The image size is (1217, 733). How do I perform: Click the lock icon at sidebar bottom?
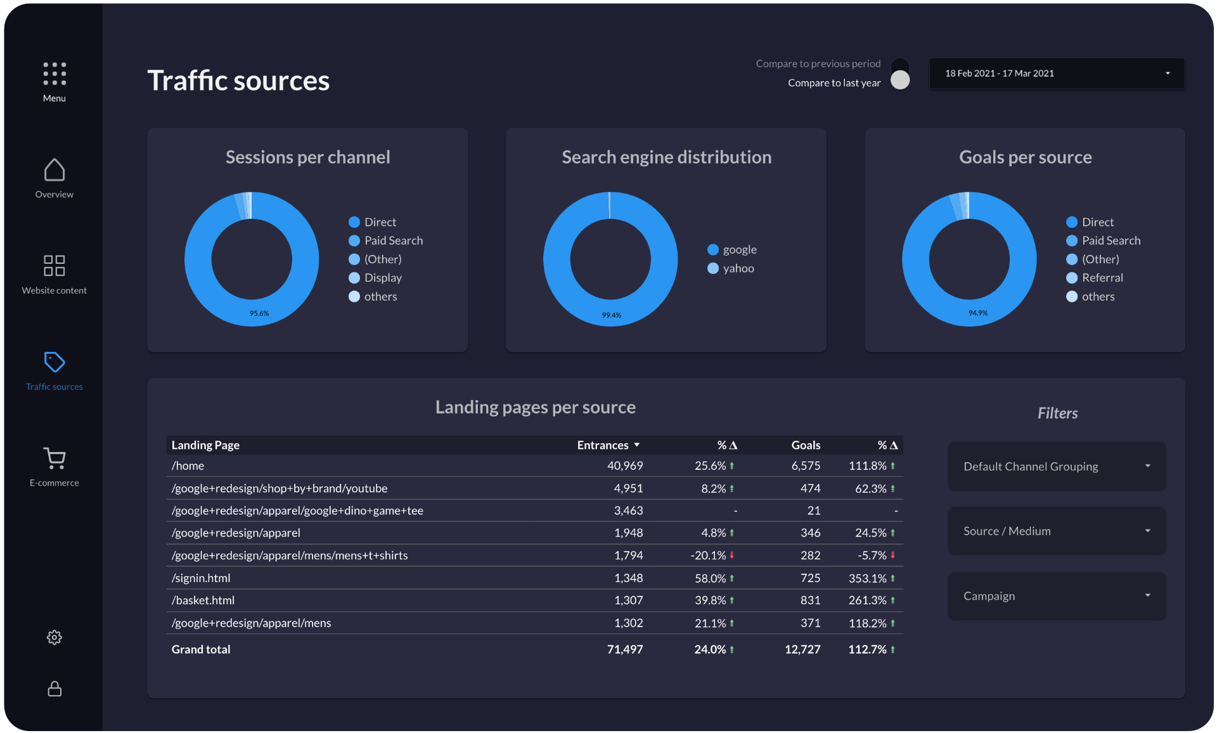(54, 689)
